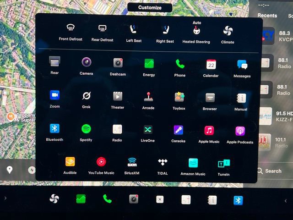293x220 pixels.
Task: Select 91.5 HD KJZZ radio station
Action: click(275, 115)
